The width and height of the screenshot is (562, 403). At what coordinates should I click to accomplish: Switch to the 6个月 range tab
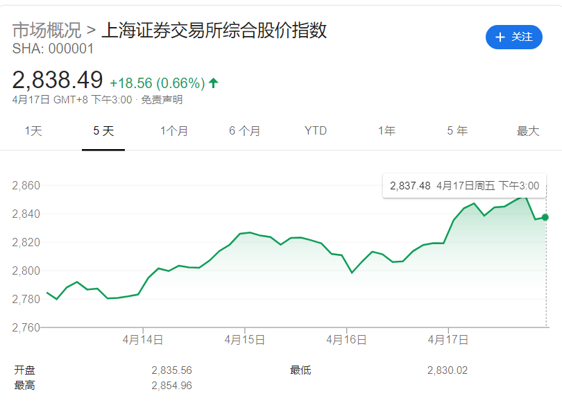pyautogui.click(x=245, y=131)
